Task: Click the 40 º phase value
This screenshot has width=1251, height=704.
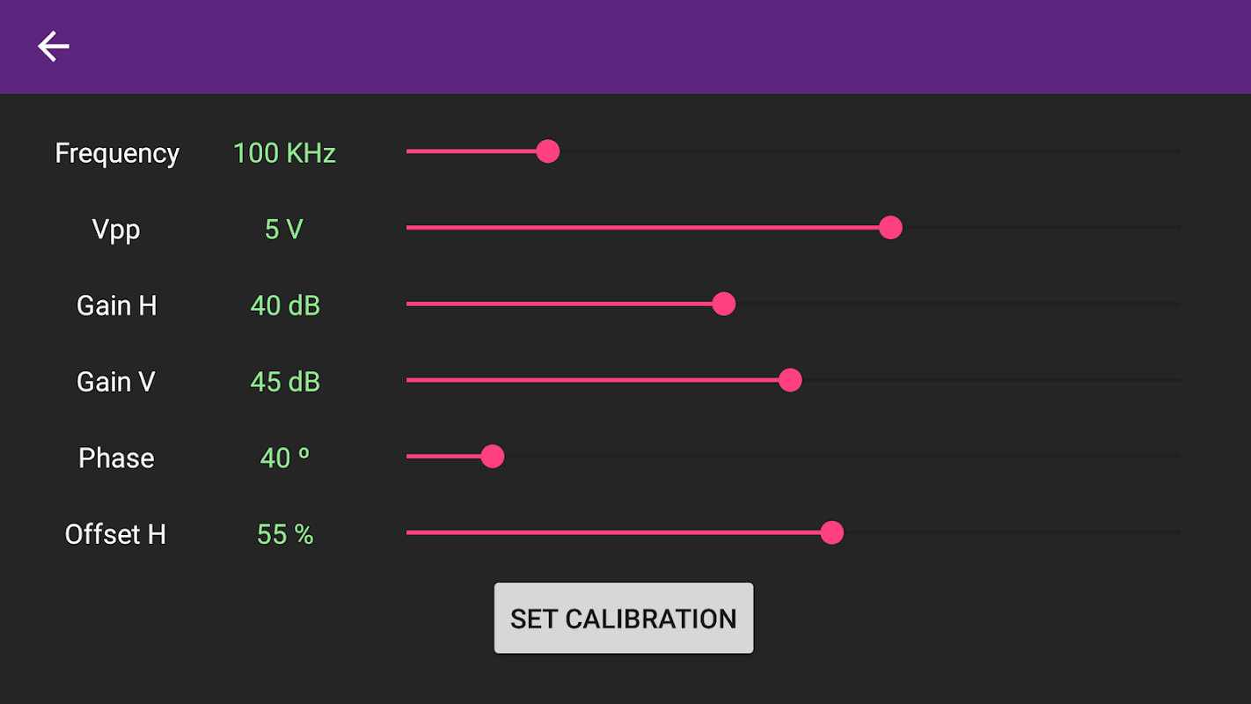Action: pyautogui.click(x=285, y=458)
